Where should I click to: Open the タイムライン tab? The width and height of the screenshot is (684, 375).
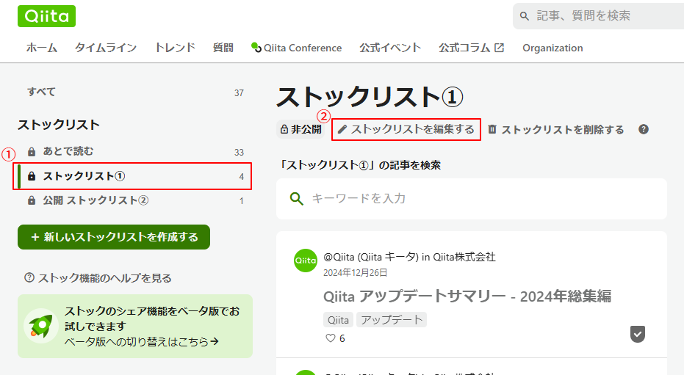(106, 48)
